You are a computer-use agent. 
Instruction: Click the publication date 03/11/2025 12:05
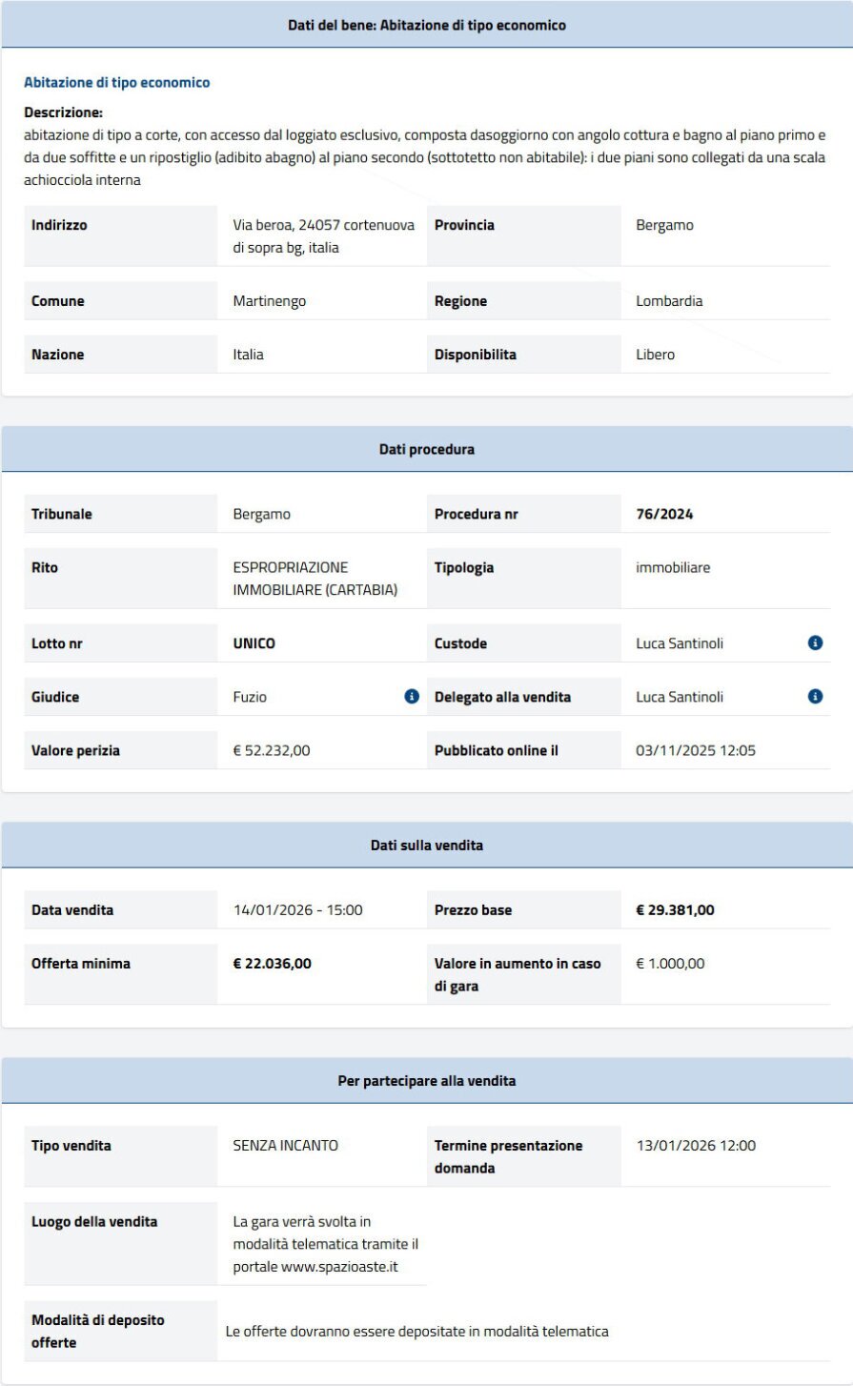coord(696,750)
